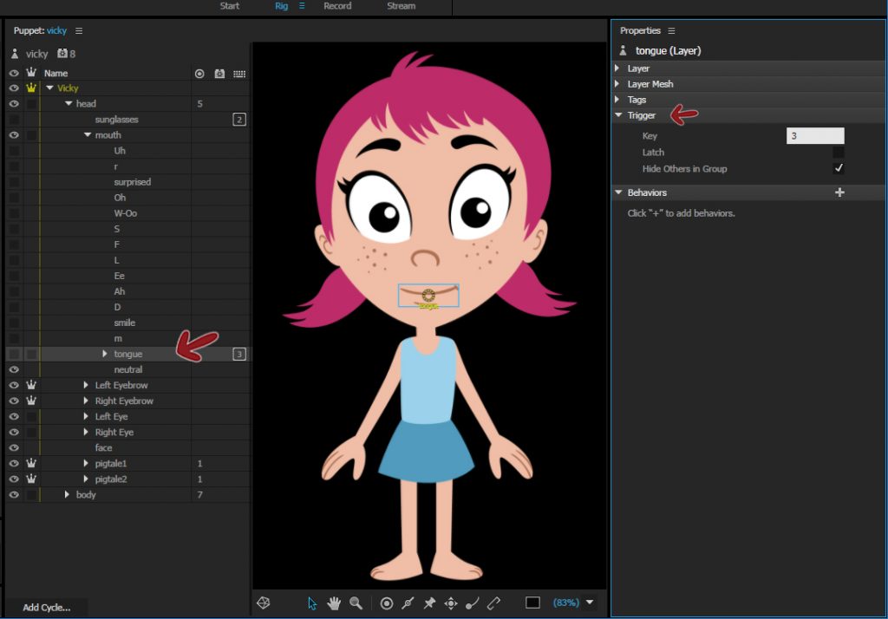Click the mesh wireframe icon below the canvas
The height and width of the screenshot is (619, 888).
coord(264,603)
